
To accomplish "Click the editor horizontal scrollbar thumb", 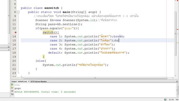I will click(x=95, y=78).
